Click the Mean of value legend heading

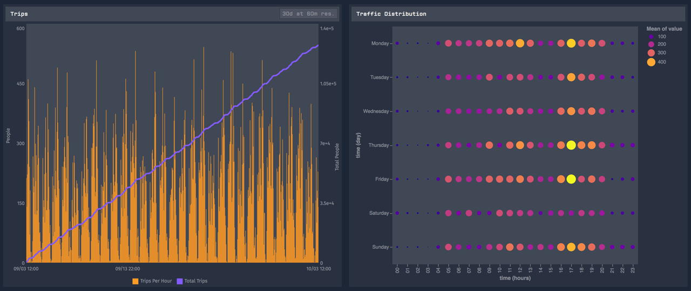point(664,29)
